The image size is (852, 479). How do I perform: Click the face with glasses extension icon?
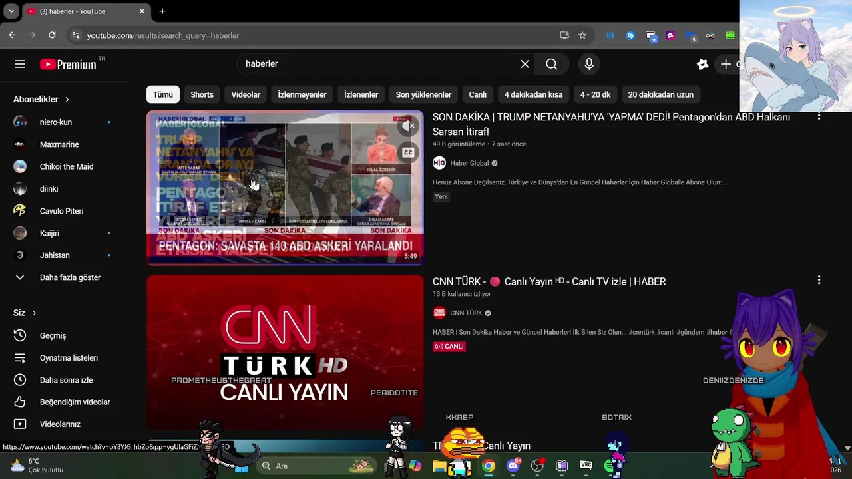710,35
